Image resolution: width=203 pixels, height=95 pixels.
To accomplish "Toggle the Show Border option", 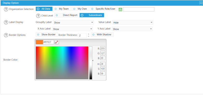I will click(47, 34).
